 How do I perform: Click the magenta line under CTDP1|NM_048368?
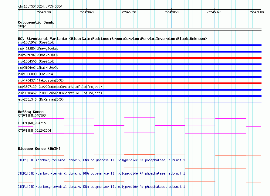pyautogui.click(x=140, y=118)
